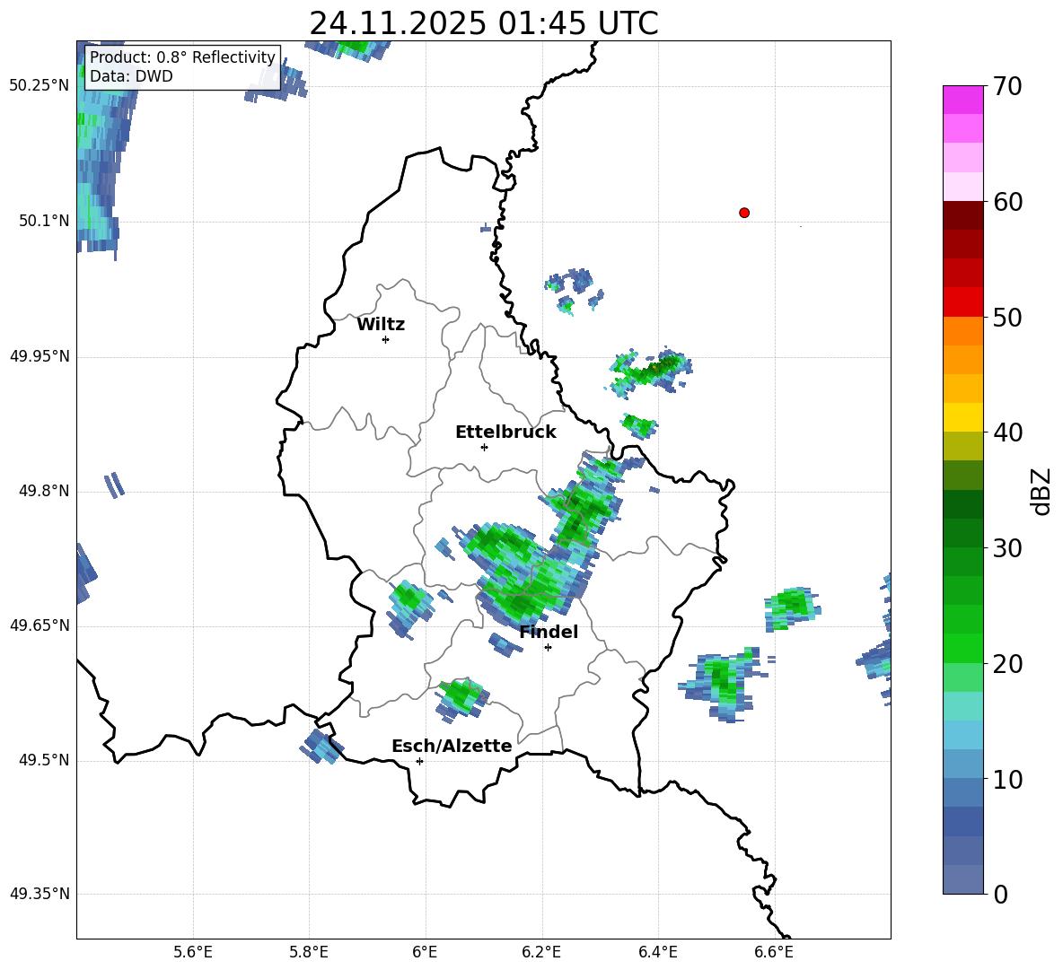
Task: Click the dBZ colorbar axis label
Action: coord(1042,491)
